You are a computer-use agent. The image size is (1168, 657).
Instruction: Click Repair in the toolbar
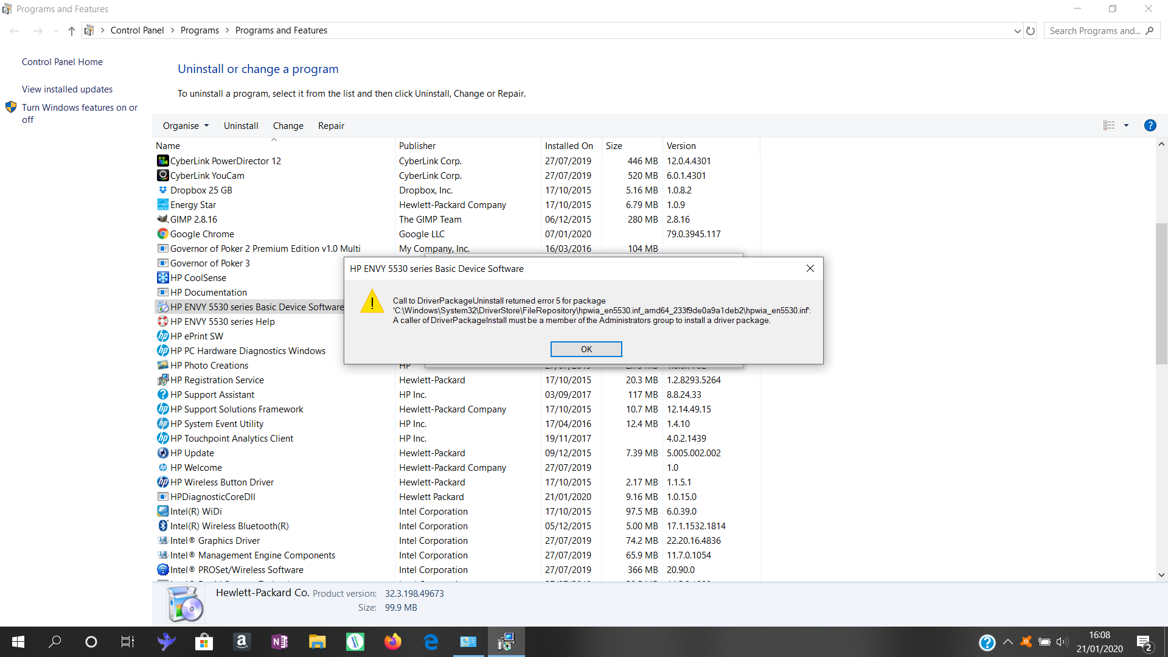[331, 126]
